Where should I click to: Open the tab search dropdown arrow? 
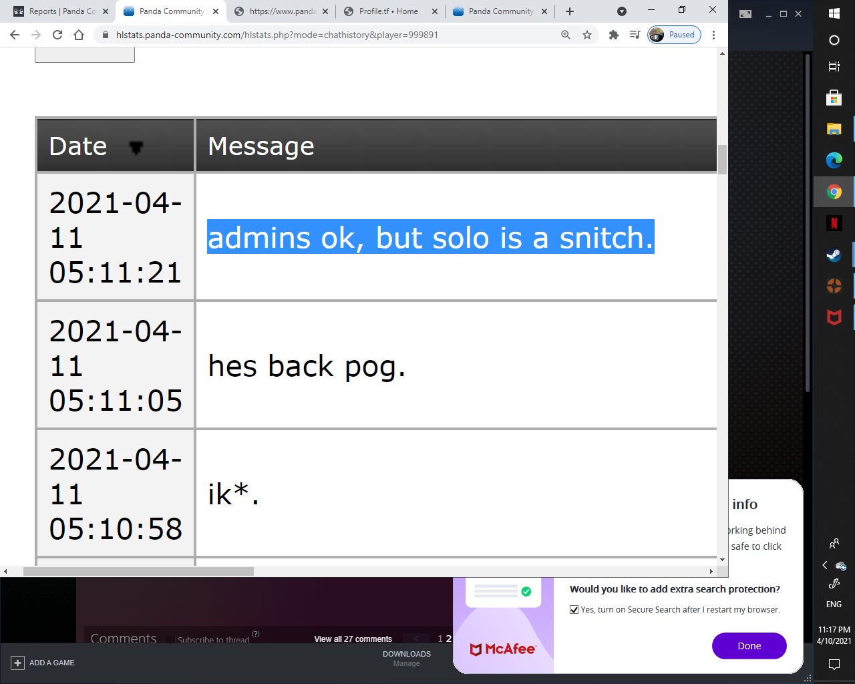coord(621,11)
